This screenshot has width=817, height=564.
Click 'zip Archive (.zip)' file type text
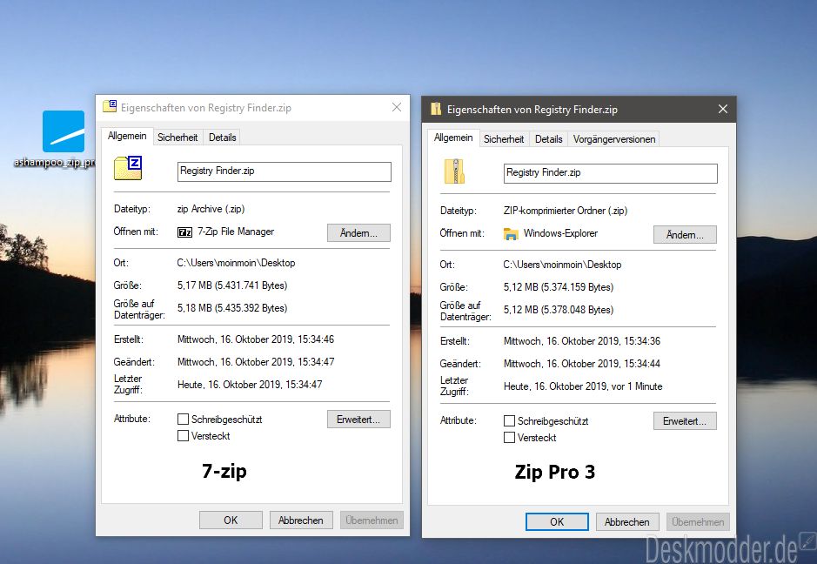pos(211,209)
